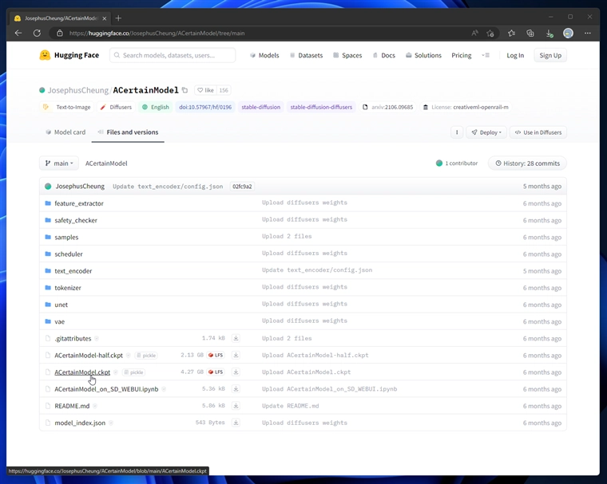
Task: Download the README.md file
Action: click(236, 406)
